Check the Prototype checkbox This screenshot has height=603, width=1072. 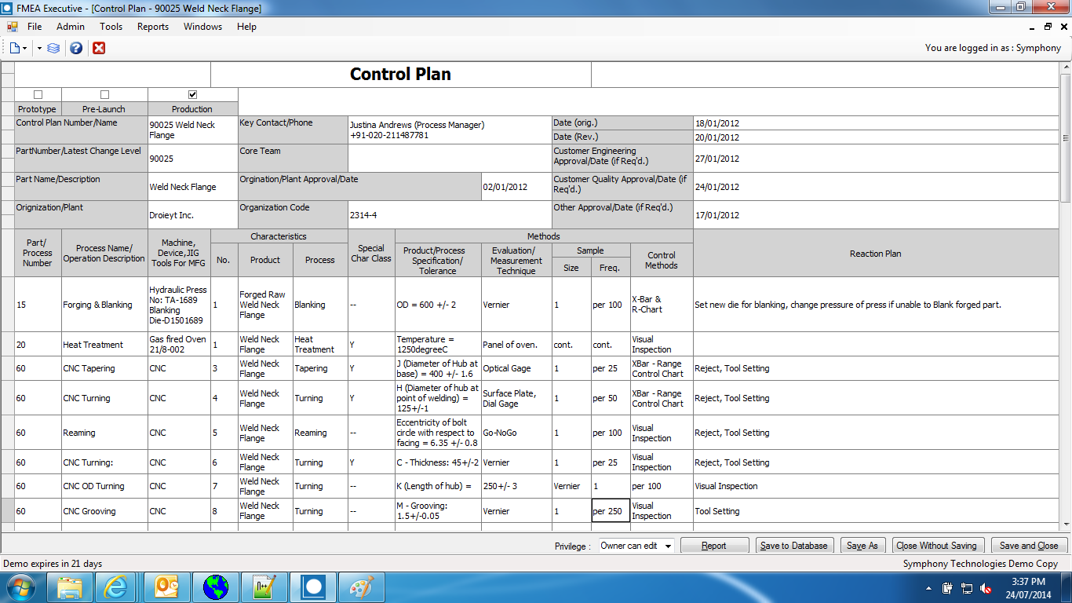[x=38, y=95]
